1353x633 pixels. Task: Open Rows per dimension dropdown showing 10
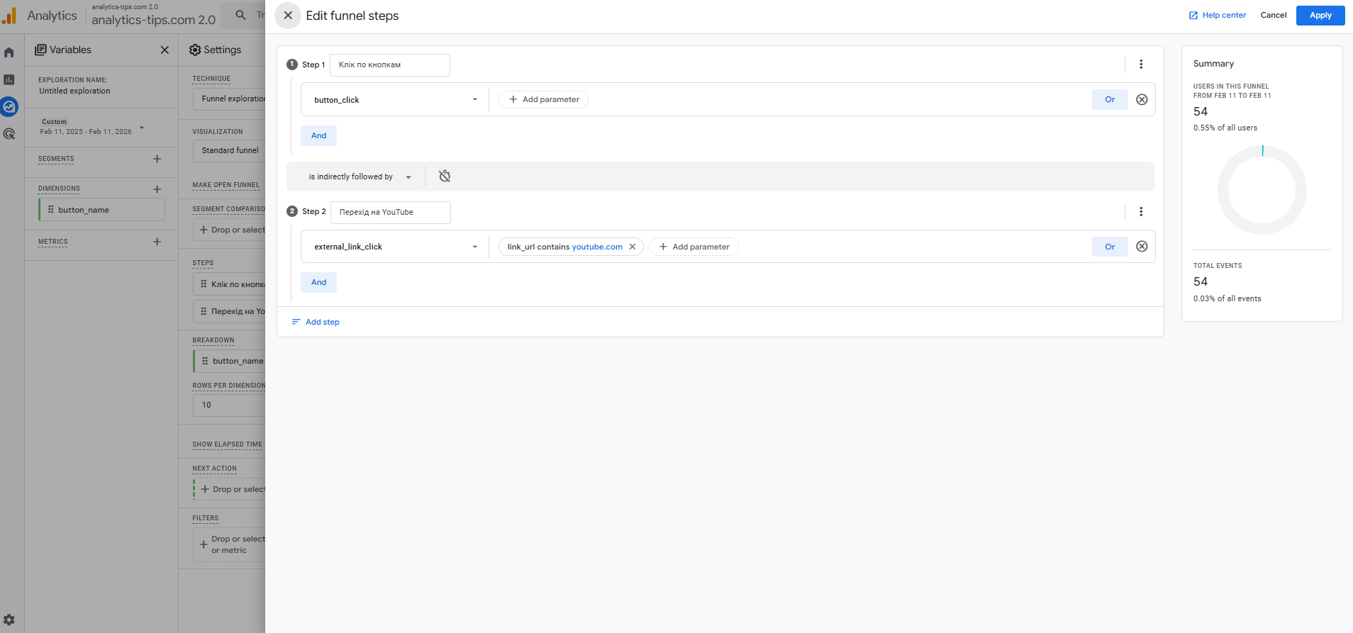[x=230, y=405]
